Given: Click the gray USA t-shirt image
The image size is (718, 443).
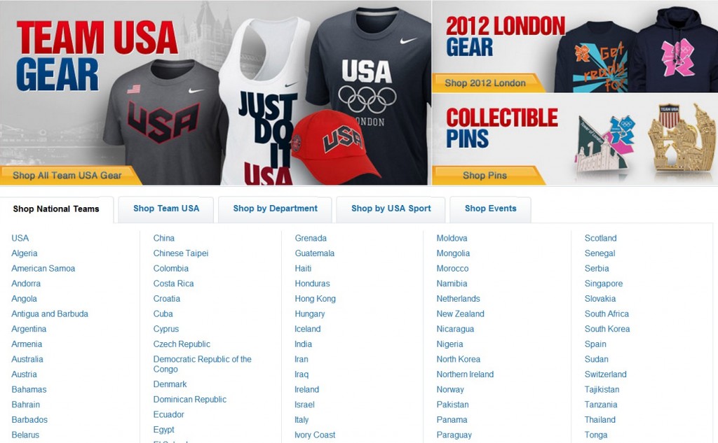Looking at the screenshot, I should (x=165, y=122).
